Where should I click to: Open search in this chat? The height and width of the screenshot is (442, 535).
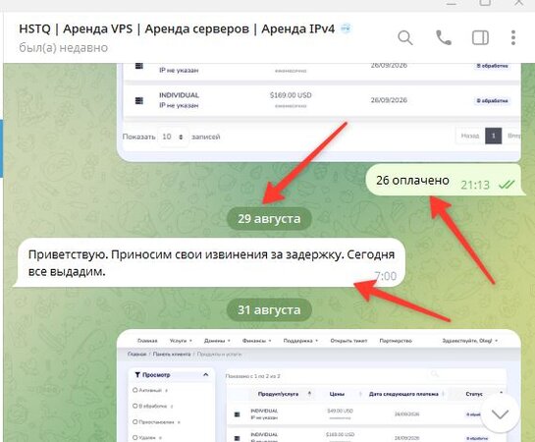[x=405, y=37]
